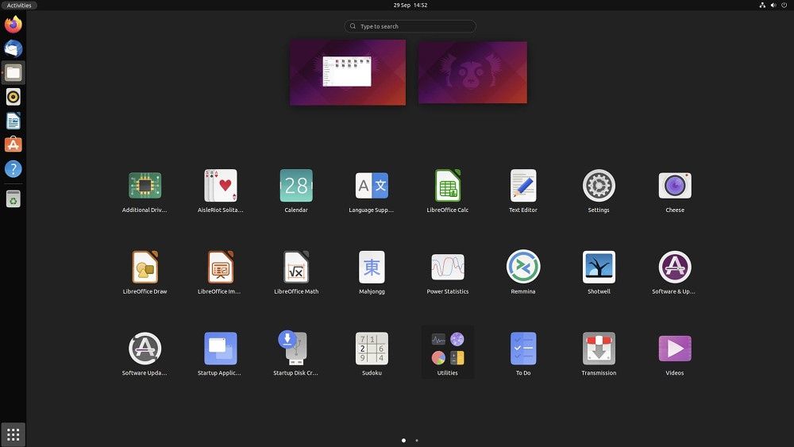Open the Utilities folder
Screen dimensions: 794x447
click(x=448, y=353)
